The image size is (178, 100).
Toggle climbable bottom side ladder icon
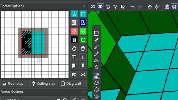[x=83, y=57]
